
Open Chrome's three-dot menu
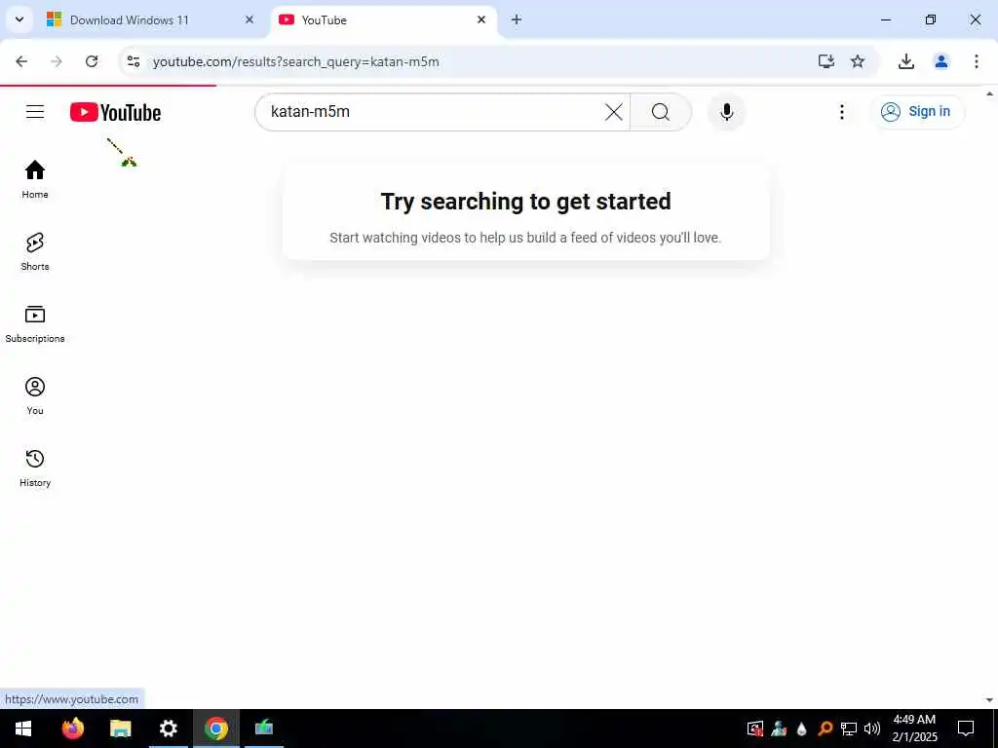pyautogui.click(x=976, y=61)
